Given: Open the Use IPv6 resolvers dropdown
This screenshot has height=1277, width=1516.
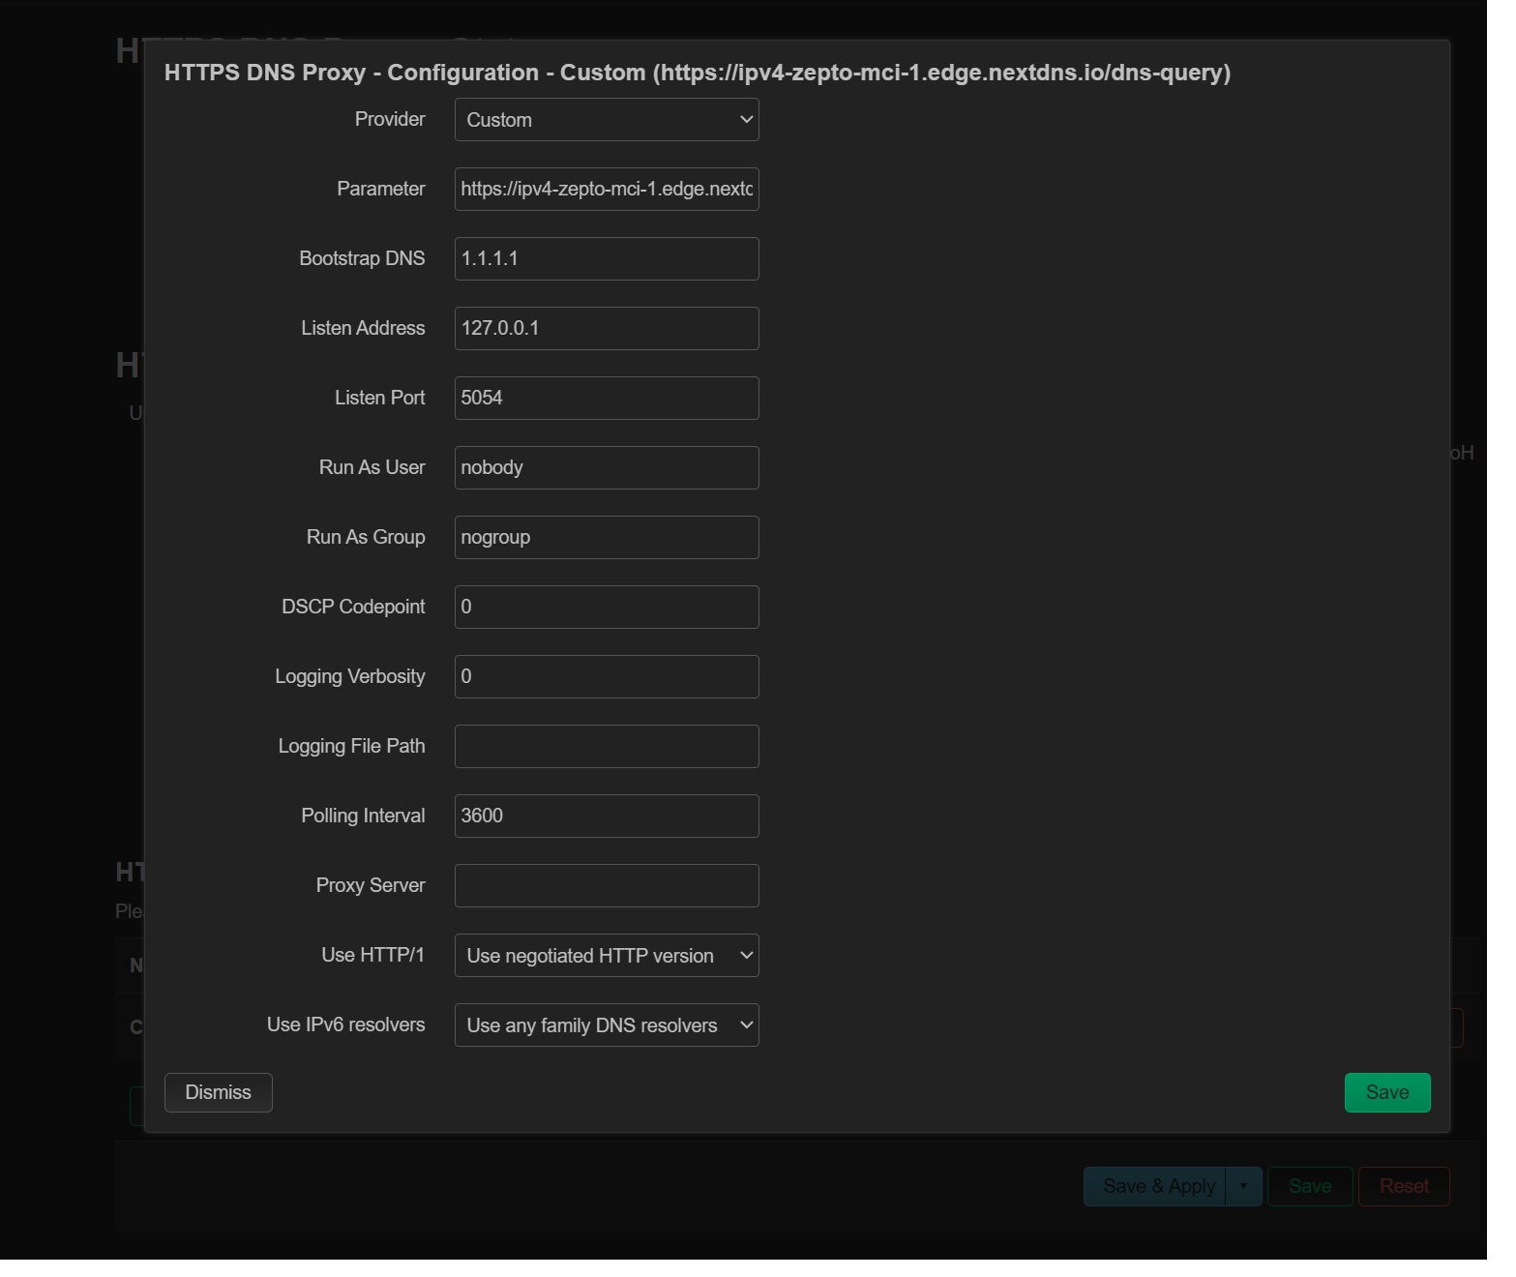Looking at the screenshot, I should click(x=607, y=1025).
